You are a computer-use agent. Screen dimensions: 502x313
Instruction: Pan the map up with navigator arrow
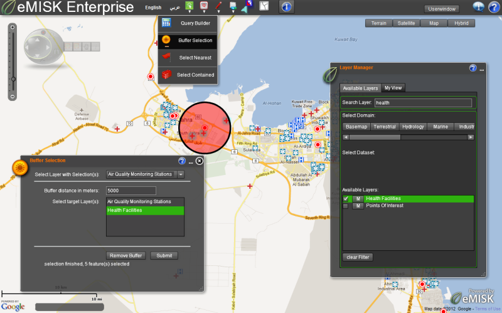click(38, 40)
